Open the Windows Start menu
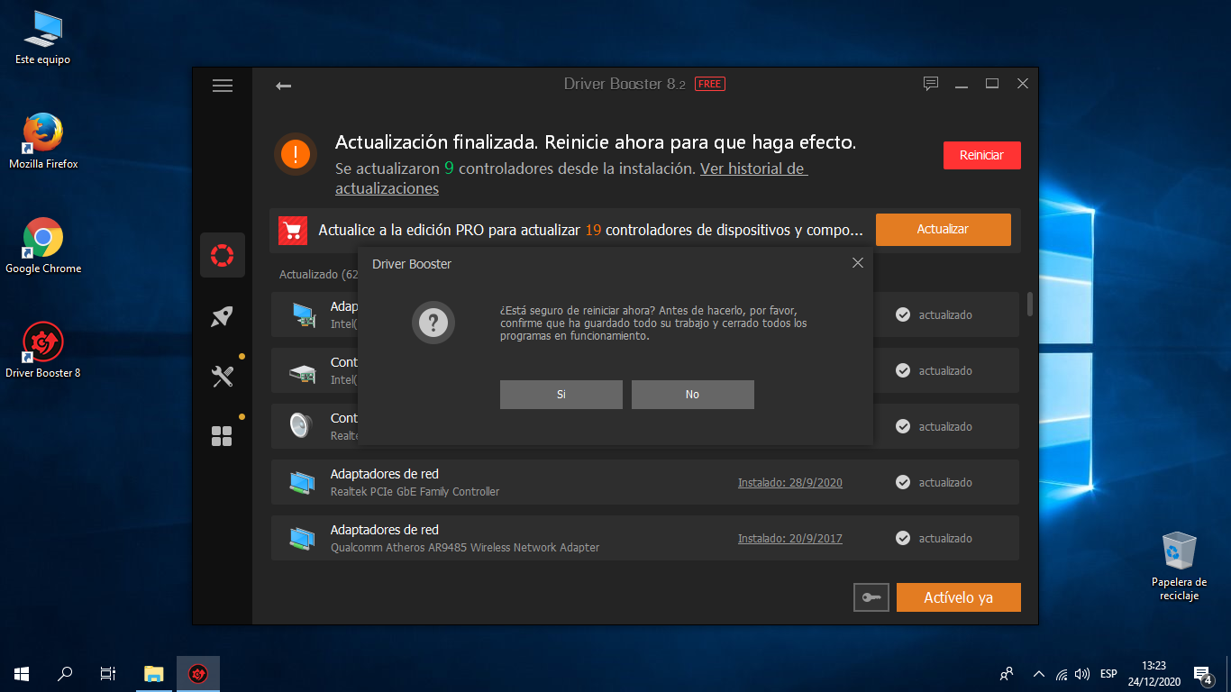The height and width of the screenshot is (692, 1231). (x=22, y=673)
